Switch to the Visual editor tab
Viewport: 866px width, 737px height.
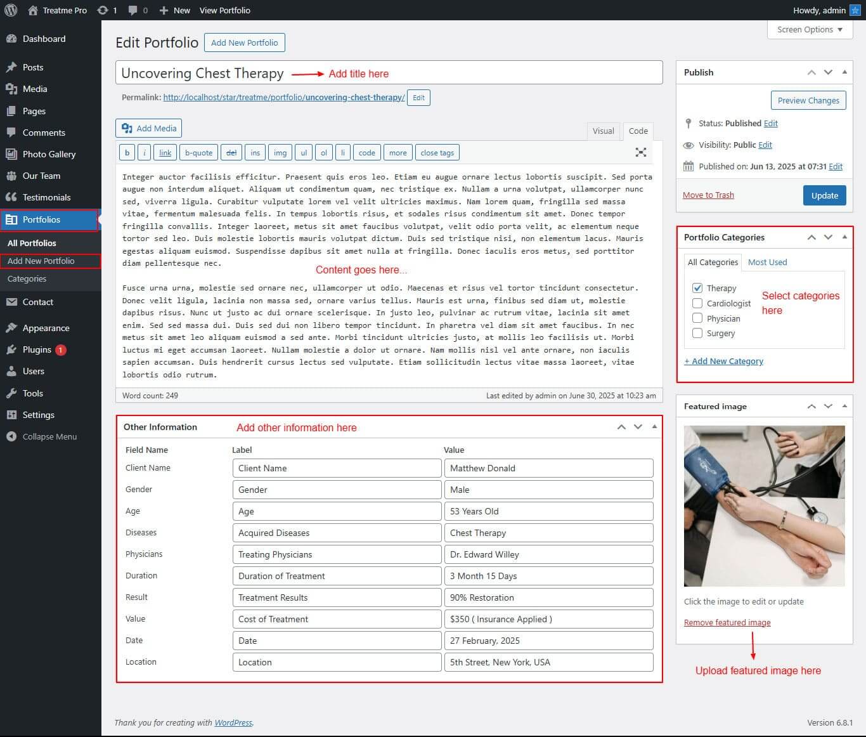click(x=603, y=131)
